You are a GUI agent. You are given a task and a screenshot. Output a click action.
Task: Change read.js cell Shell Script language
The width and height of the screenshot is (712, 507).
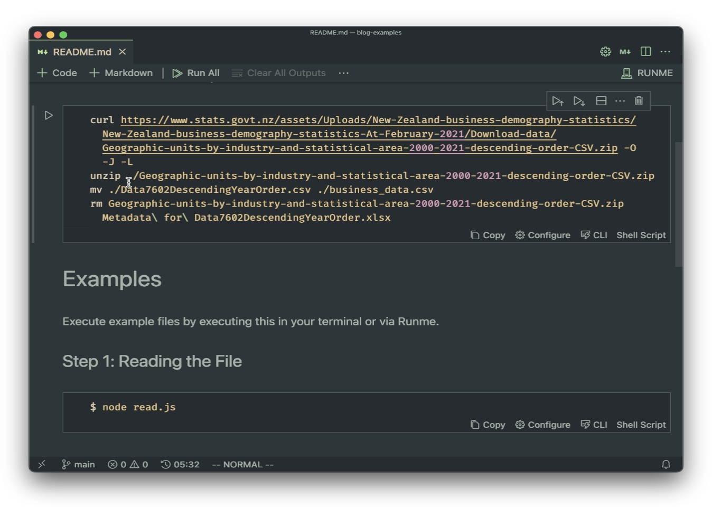pyautogui.click(x=641, y=425)
